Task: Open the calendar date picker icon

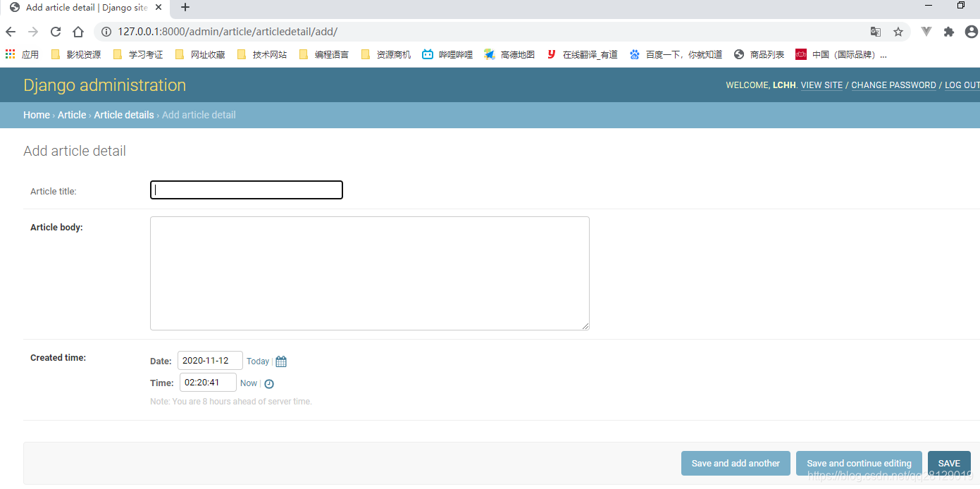Action: [x=281, y=361]
